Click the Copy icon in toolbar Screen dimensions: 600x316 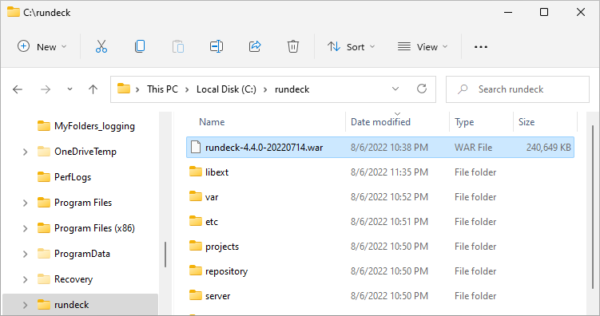140,46
